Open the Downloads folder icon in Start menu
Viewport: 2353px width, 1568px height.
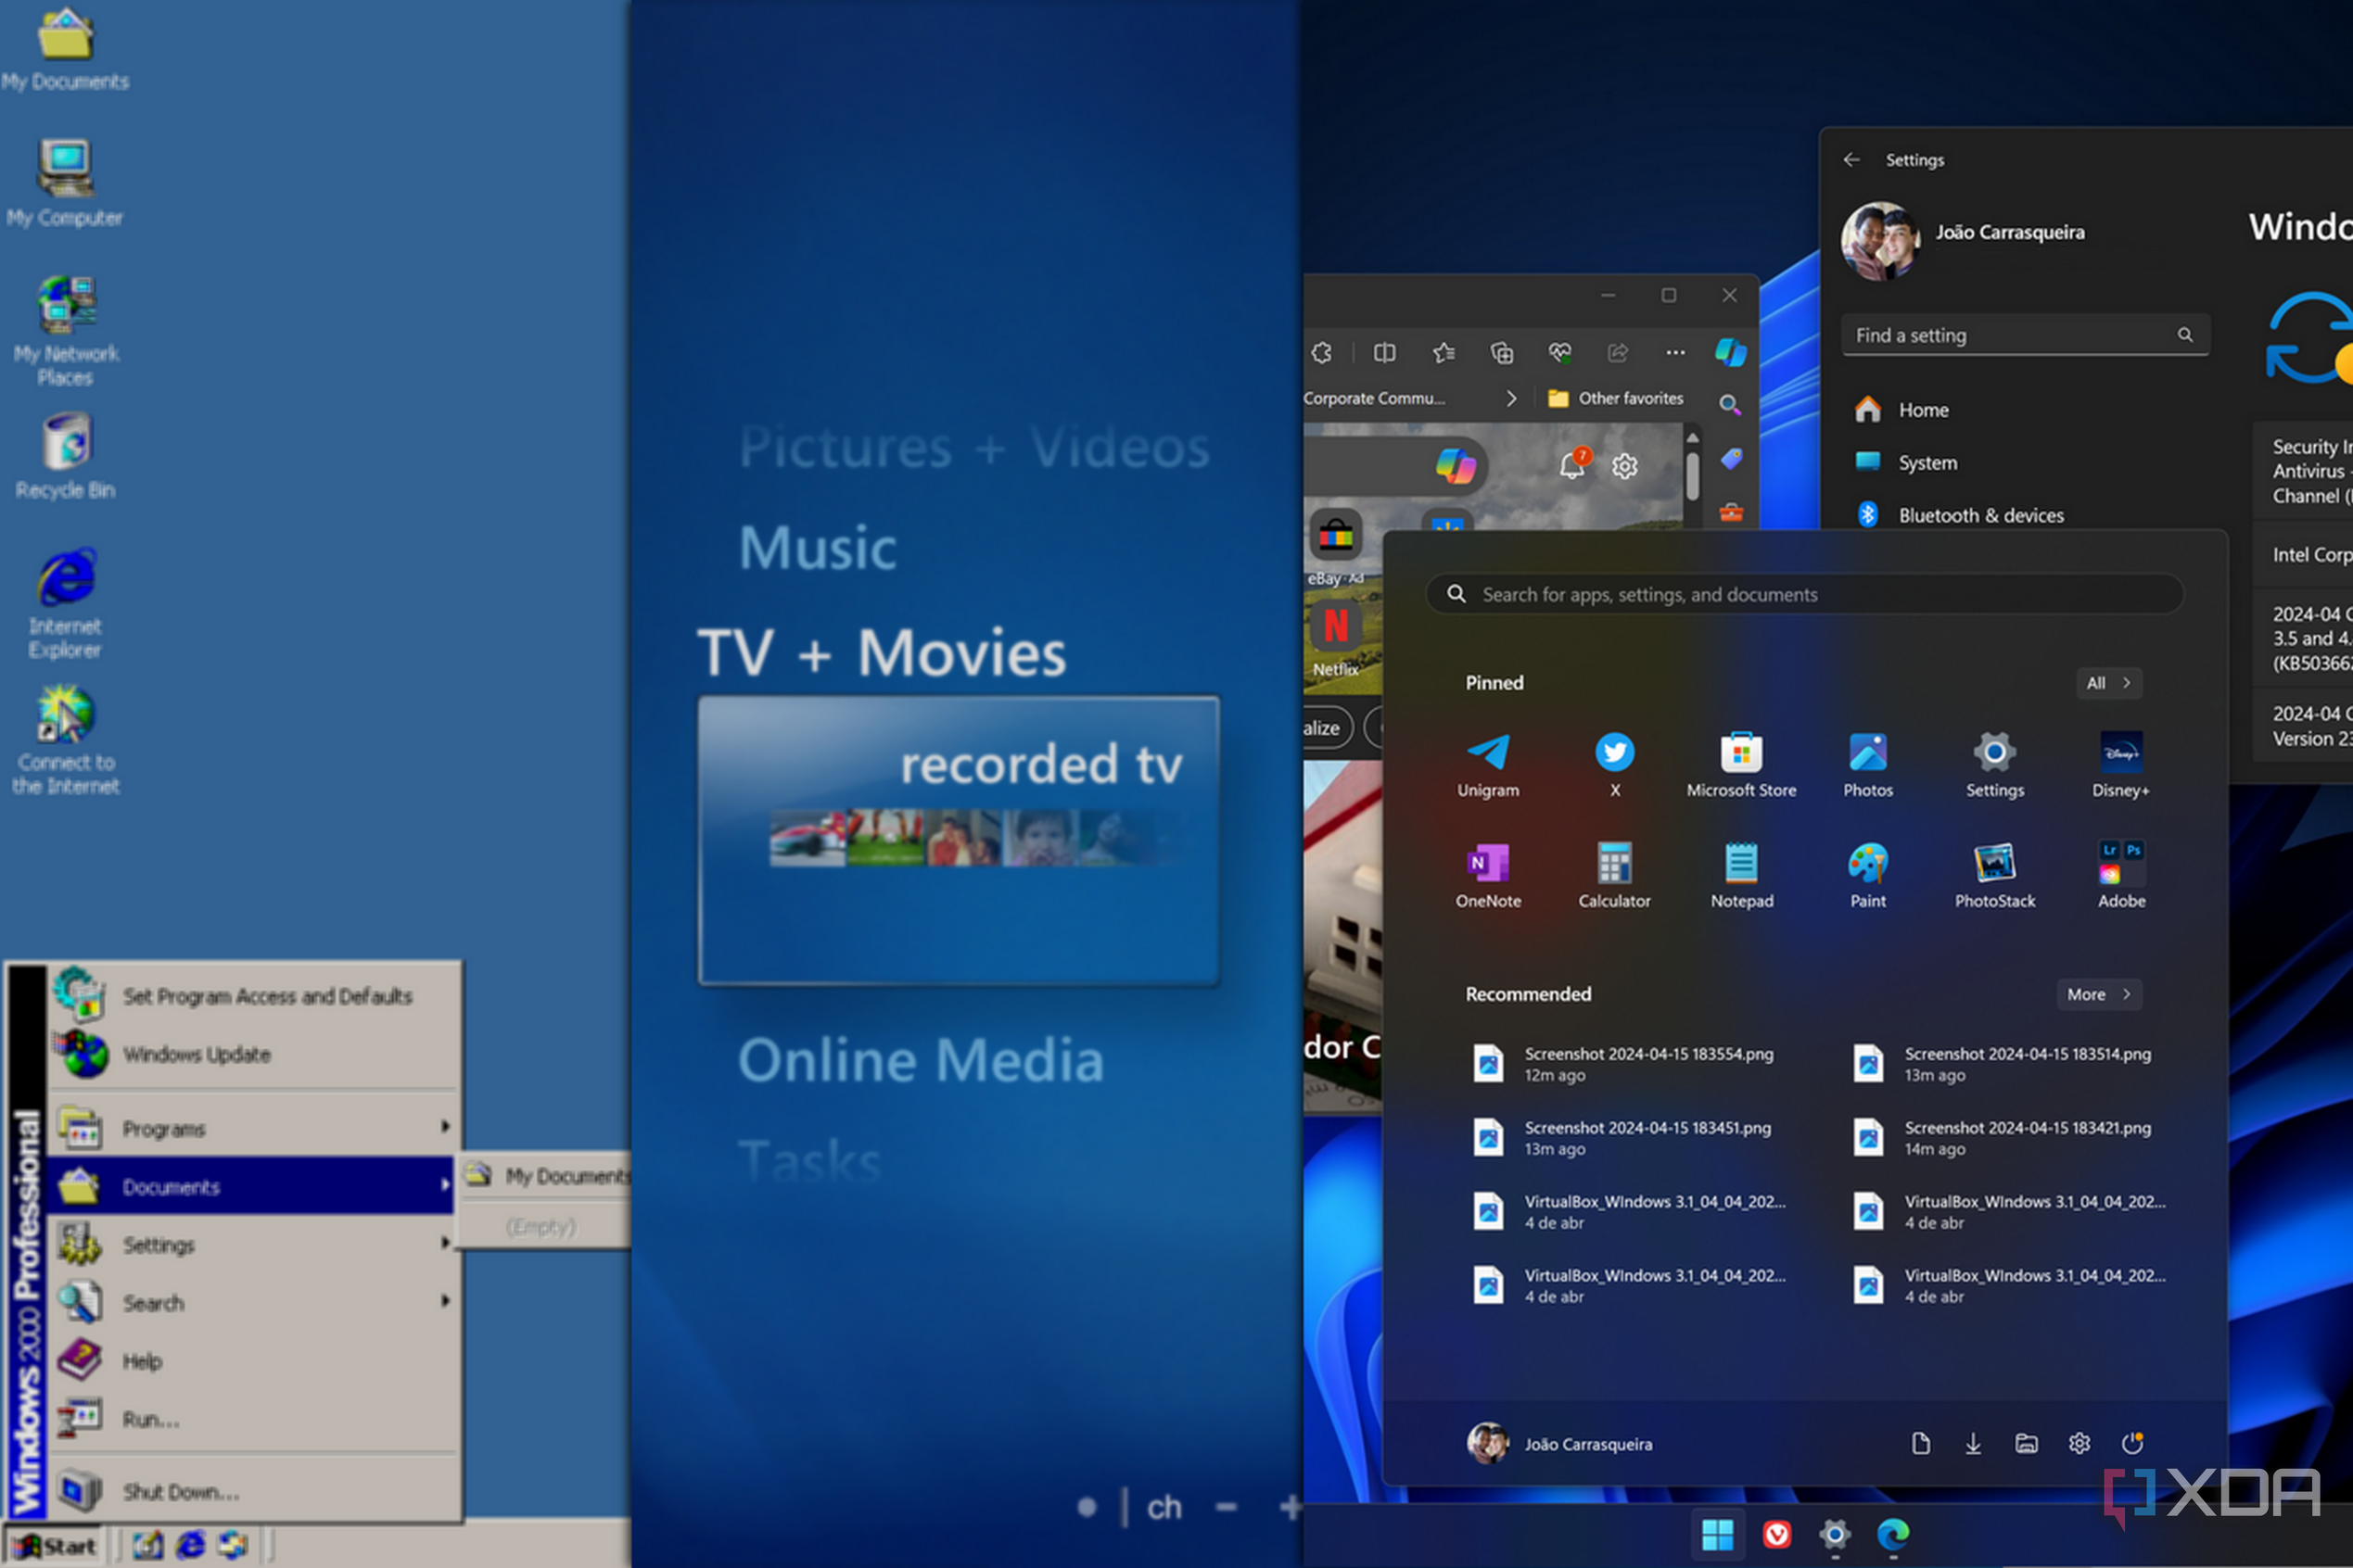pos(1973,1443)
